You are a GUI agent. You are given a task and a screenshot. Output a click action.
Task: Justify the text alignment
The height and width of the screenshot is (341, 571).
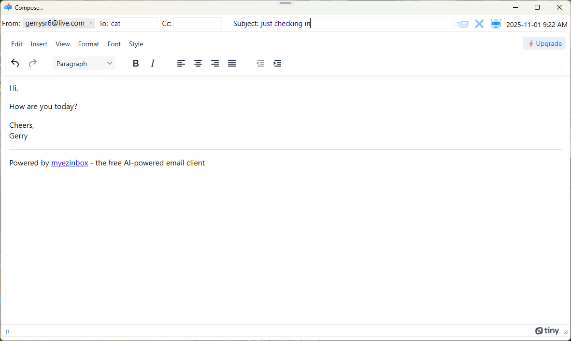pyautogui.click(x=232, y=63)
